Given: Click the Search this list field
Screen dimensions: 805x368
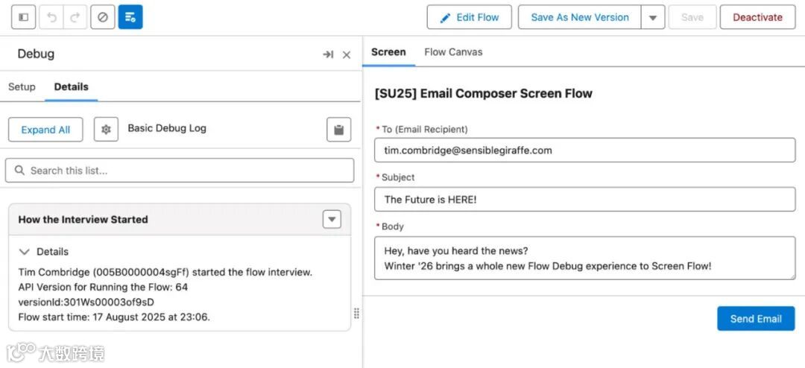Looking at the screenshot, I should (180, 171).
